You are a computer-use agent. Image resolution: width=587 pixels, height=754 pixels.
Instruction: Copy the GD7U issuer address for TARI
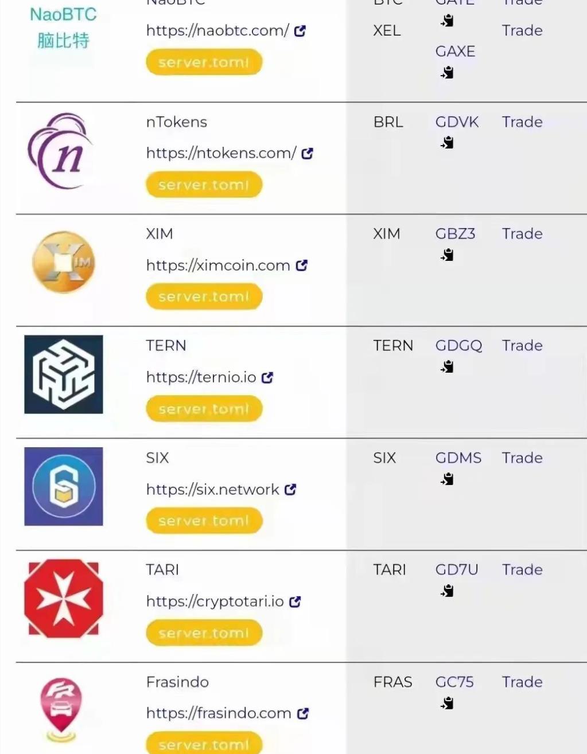point(448,591)
